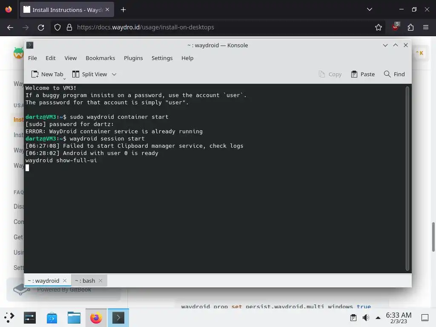Click the Konsole window terminal icon
Screen dimensions: 436x327
pyautogui.click(x=30, y=45)
